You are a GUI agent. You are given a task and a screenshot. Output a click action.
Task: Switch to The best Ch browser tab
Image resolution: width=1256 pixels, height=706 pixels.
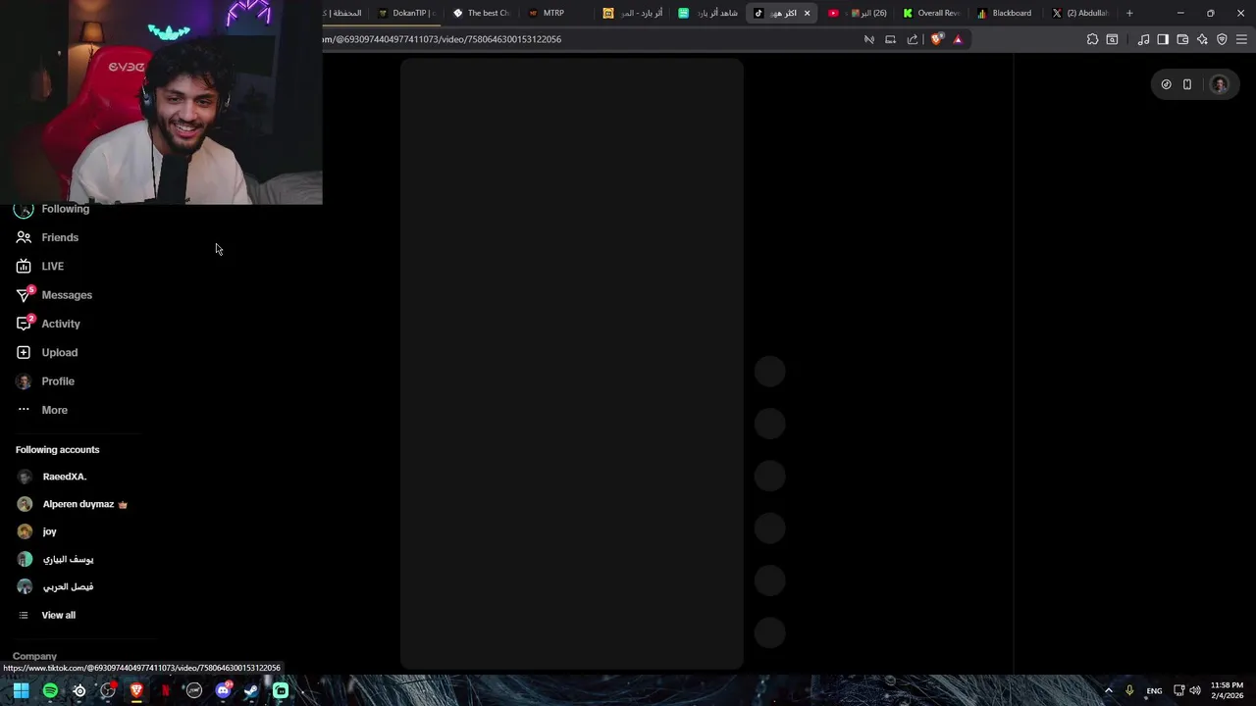click(x=481, y=13)
